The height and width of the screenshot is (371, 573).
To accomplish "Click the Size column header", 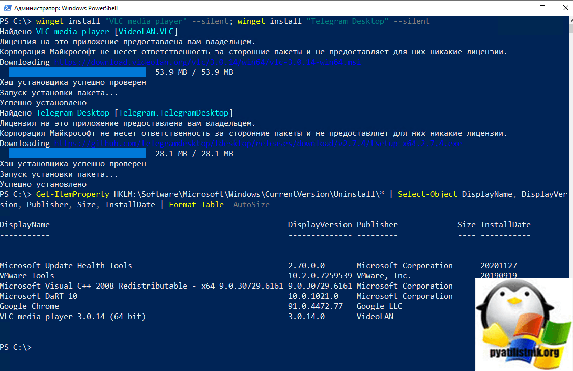I will coord(466,225).
